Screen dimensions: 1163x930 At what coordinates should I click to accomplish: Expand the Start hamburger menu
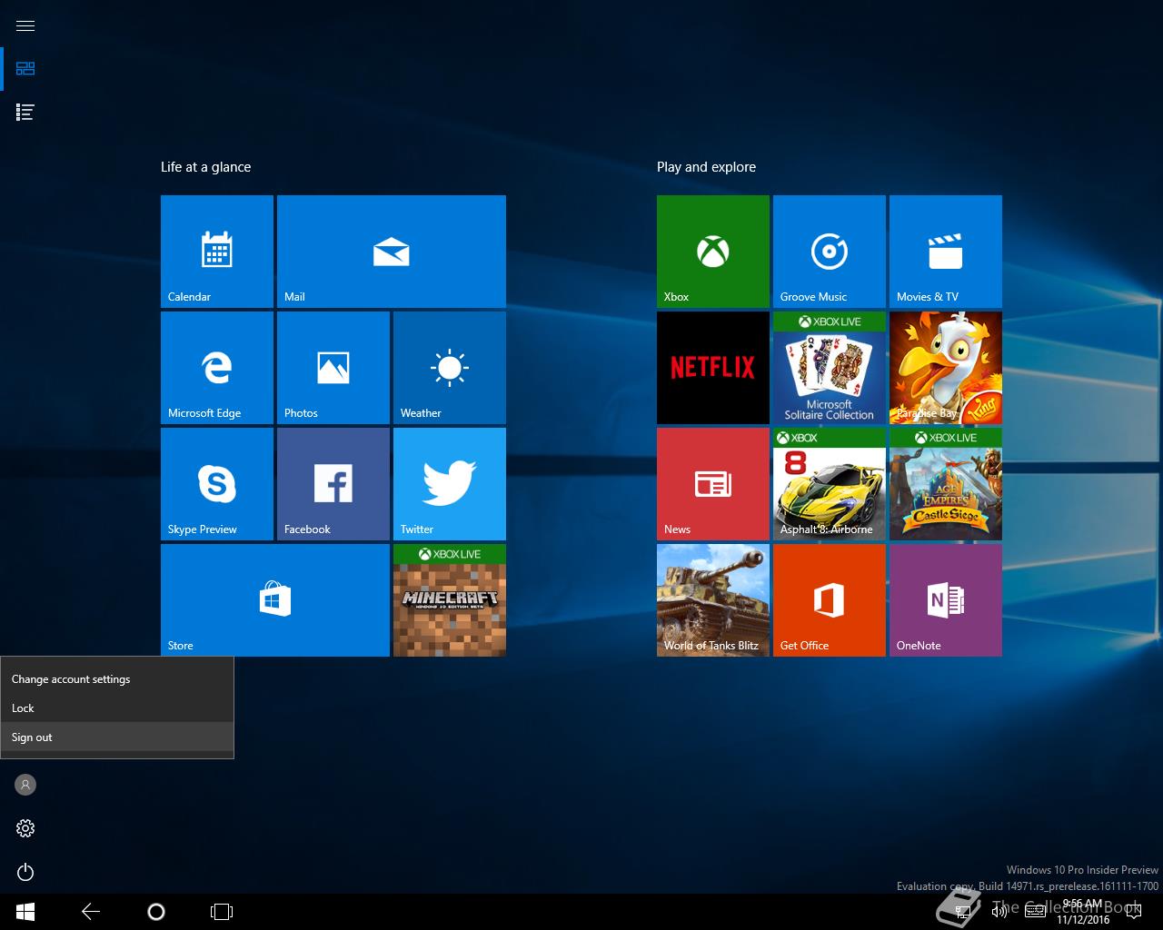pos(25,25)
